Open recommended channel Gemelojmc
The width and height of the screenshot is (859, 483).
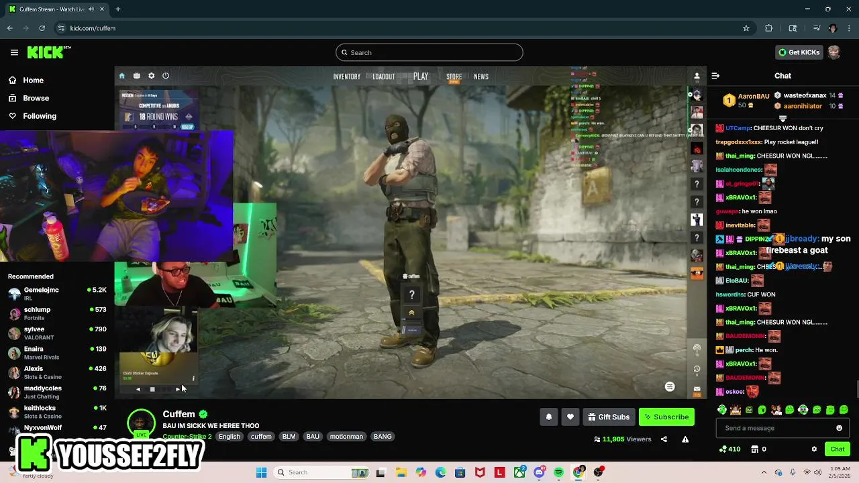[x=57, y=294]
